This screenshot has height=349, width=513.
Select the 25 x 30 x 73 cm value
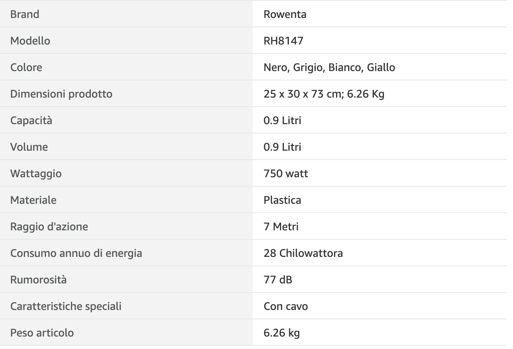tap(301, 94)
